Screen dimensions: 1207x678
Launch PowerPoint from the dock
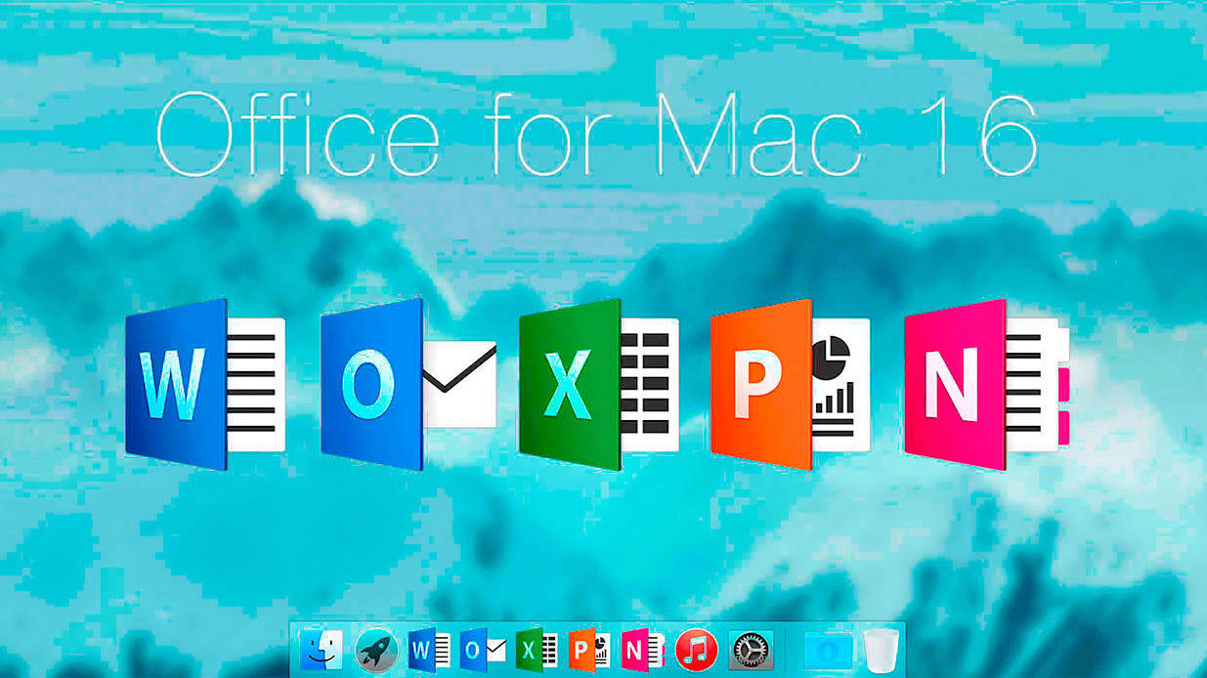pos(589,651)
